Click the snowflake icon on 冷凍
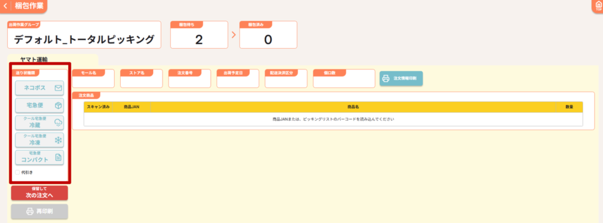Screen dimensions: 603x223 (58, 141)
